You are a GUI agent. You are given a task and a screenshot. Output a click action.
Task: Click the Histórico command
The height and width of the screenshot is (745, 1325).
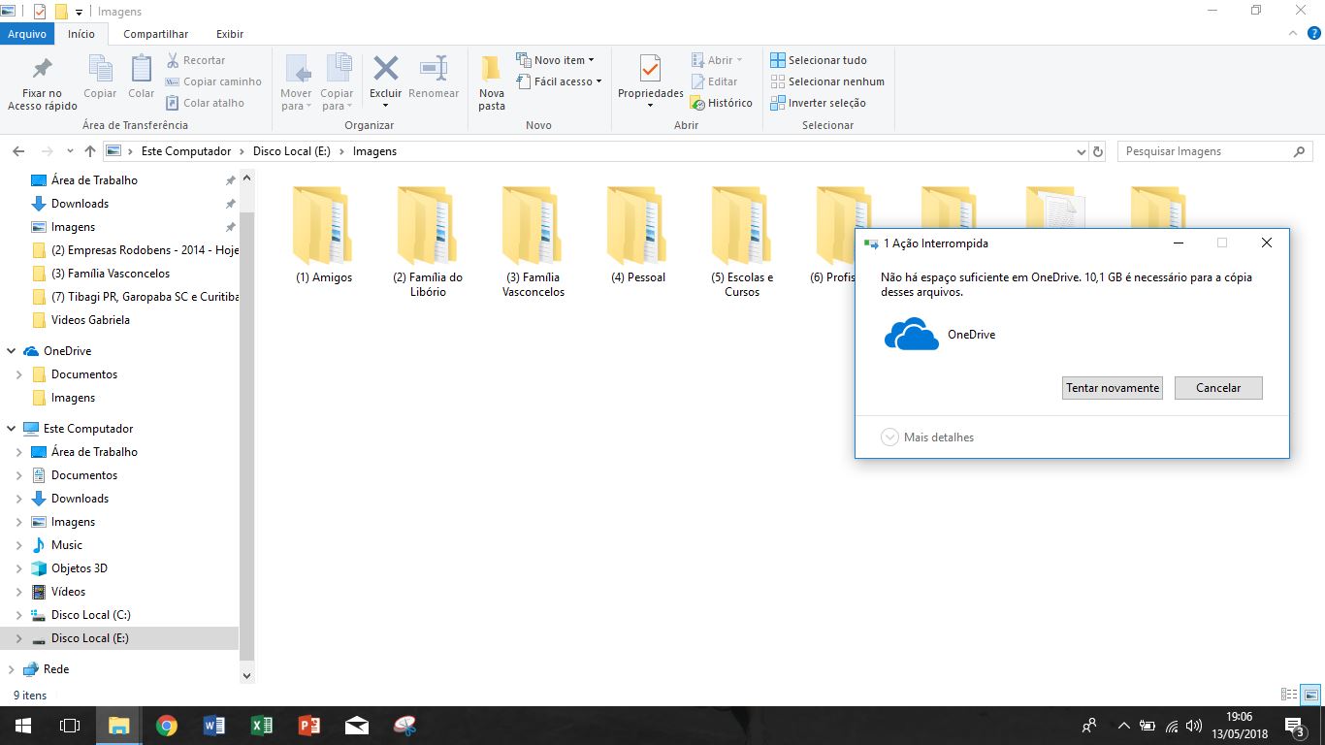pos(722,103)
